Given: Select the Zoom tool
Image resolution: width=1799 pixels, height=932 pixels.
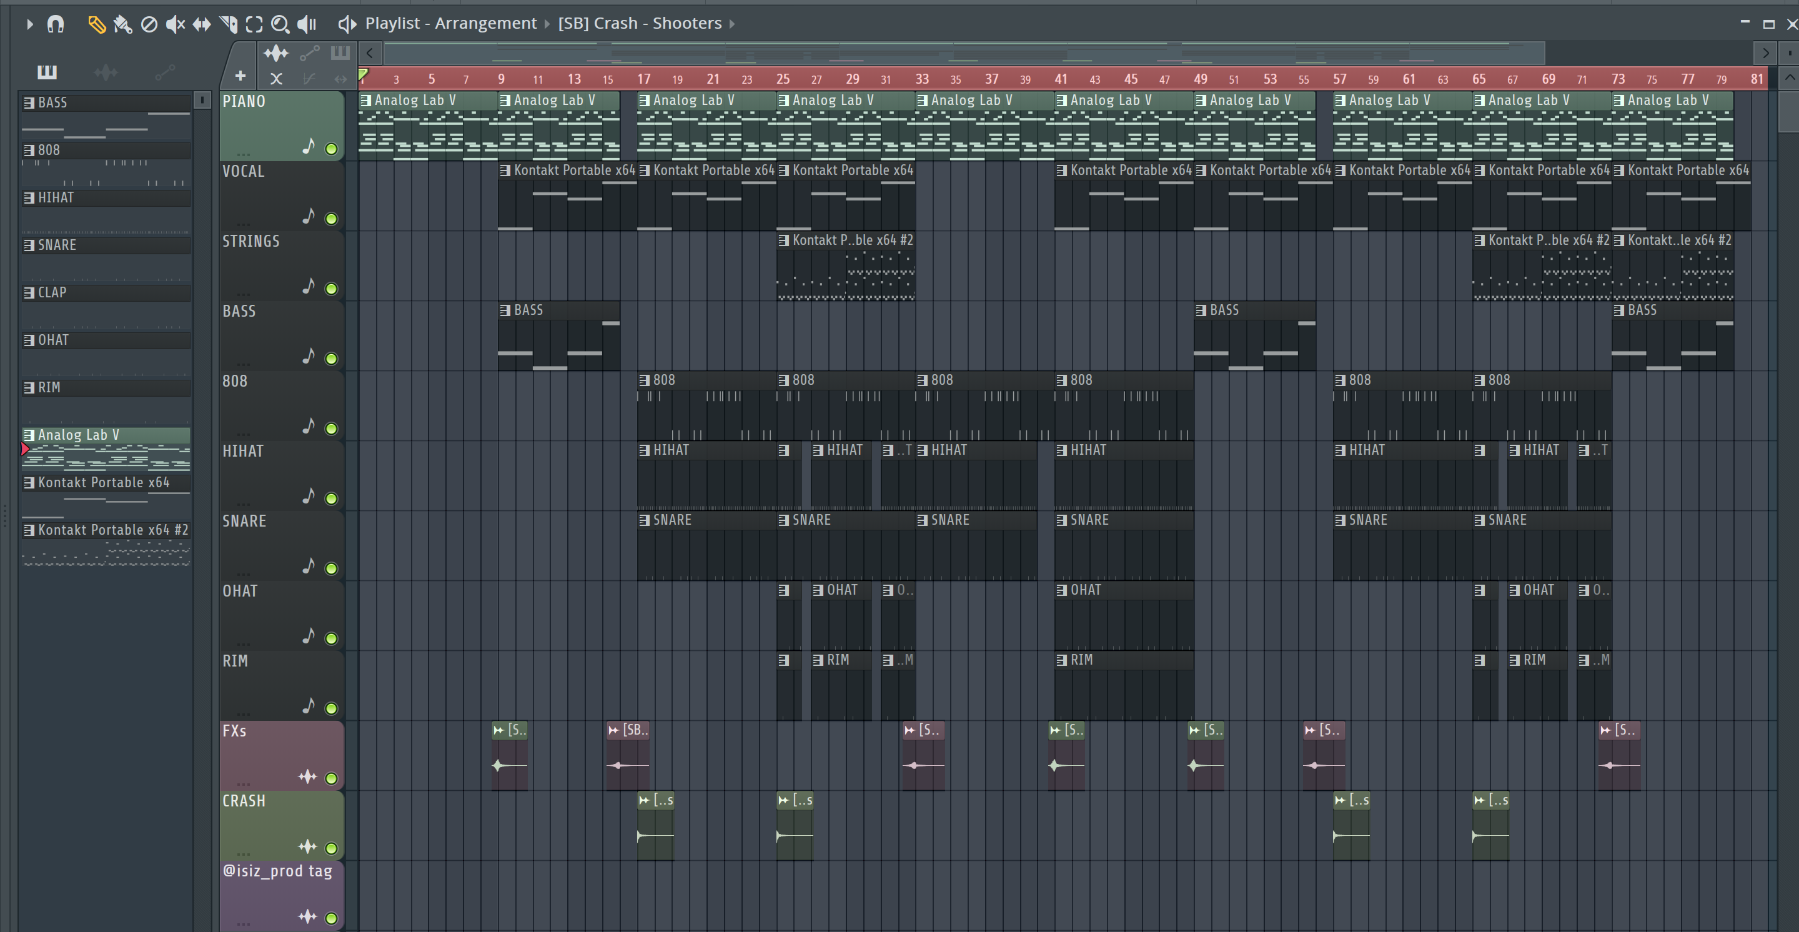Looking at the screenshot, I should pyautogui.click(x=280, y=24).
